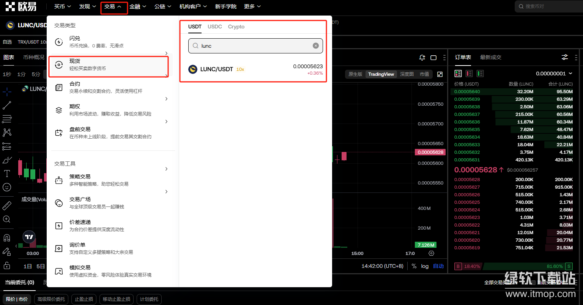Image resolution: width=583 pixels, height=305 pixels.
Task: Open the 发现 dropdown menu
Action: coord(88,6)
